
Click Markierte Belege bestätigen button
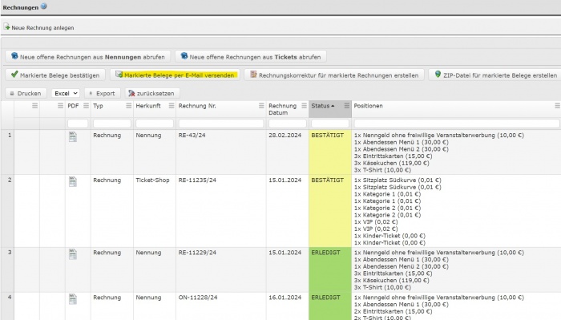click(x=55, y=75)
